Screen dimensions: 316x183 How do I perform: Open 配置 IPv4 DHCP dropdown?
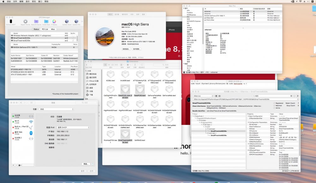(x=73, y=127)
